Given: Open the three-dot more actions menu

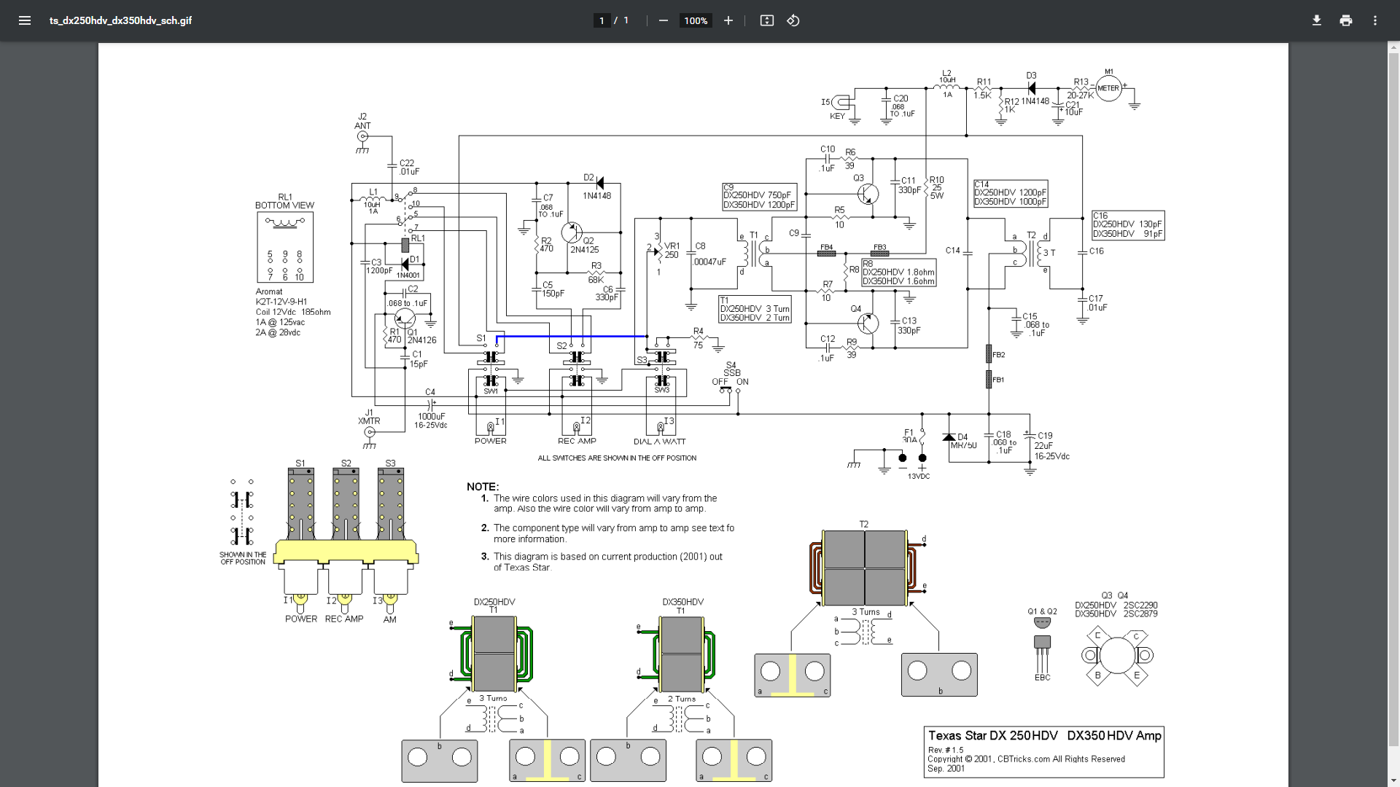Looking at the screenshot, I should click(x=1374, y=20).
